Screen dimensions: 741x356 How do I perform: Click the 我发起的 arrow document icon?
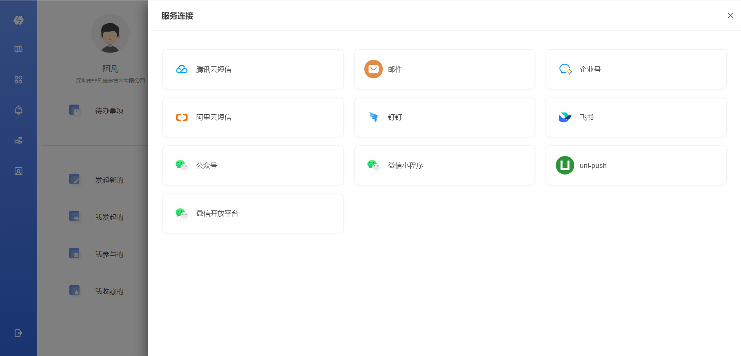pyautogui.click(x=74, y=216)
